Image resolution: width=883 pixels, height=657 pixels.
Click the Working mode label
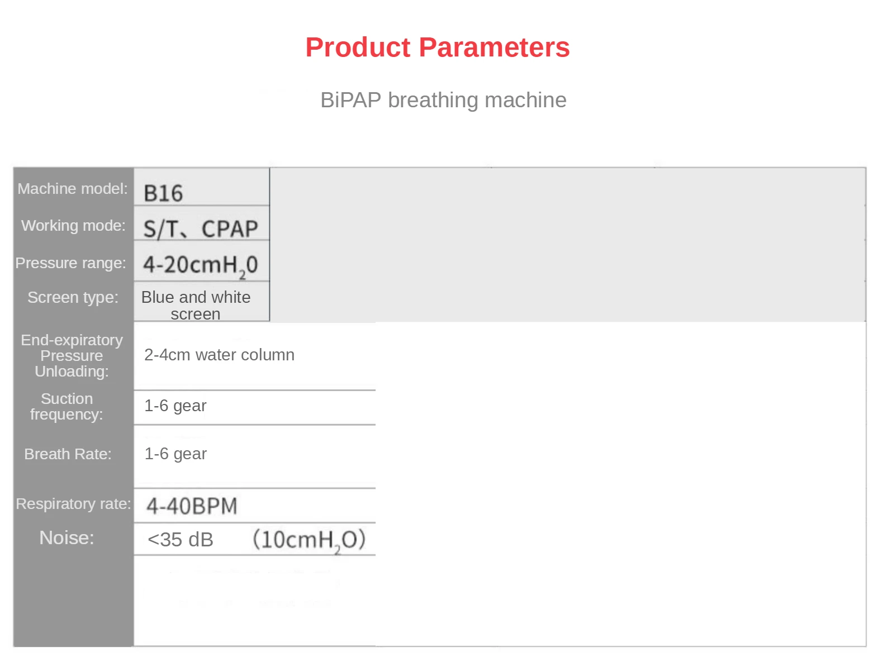point(73,226)
